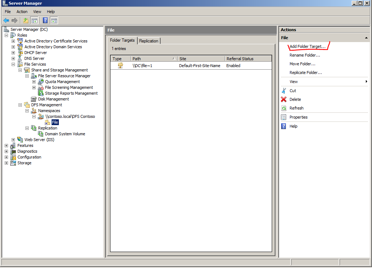Expand the Storage node
The image size is (372, 268).
click(7, 163)
